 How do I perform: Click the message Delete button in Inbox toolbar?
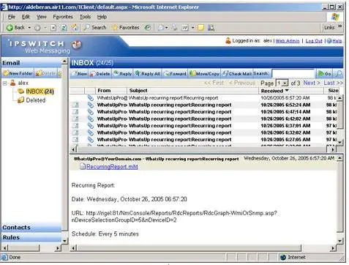[x=100, y=73]
